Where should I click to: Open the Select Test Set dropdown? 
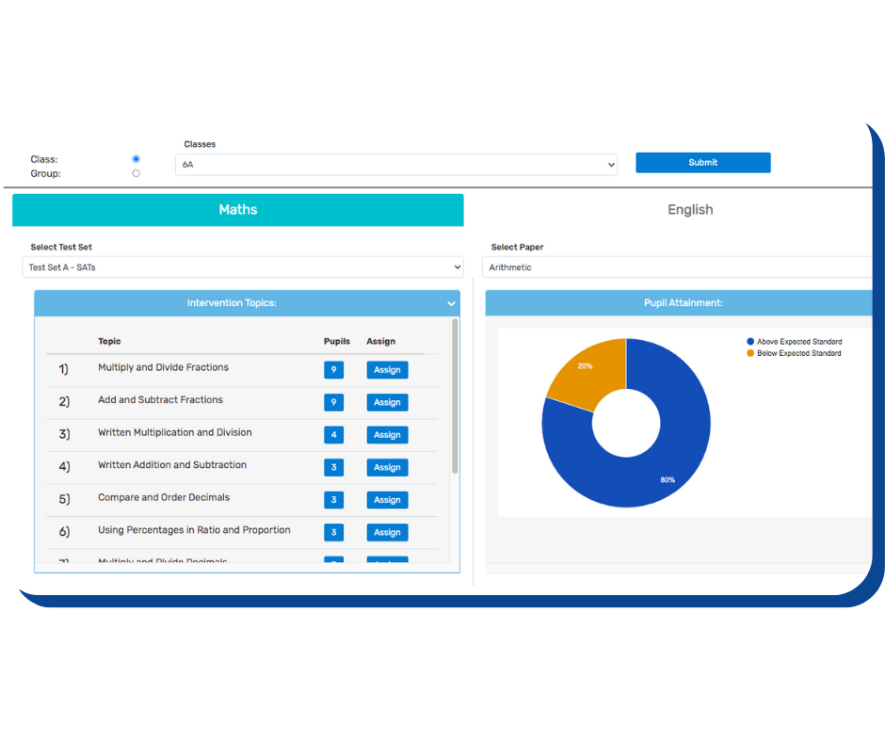click(243, 267)
